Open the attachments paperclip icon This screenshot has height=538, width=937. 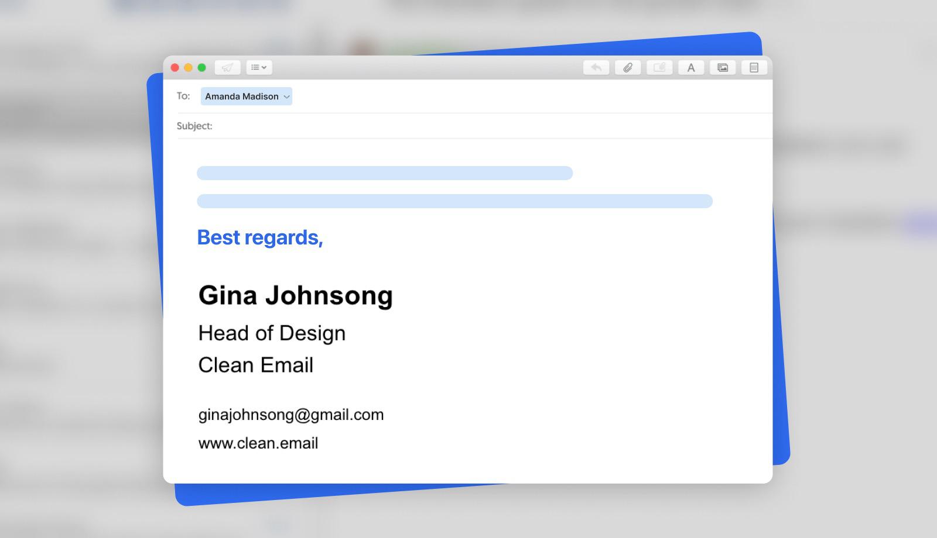click(628, 67)
